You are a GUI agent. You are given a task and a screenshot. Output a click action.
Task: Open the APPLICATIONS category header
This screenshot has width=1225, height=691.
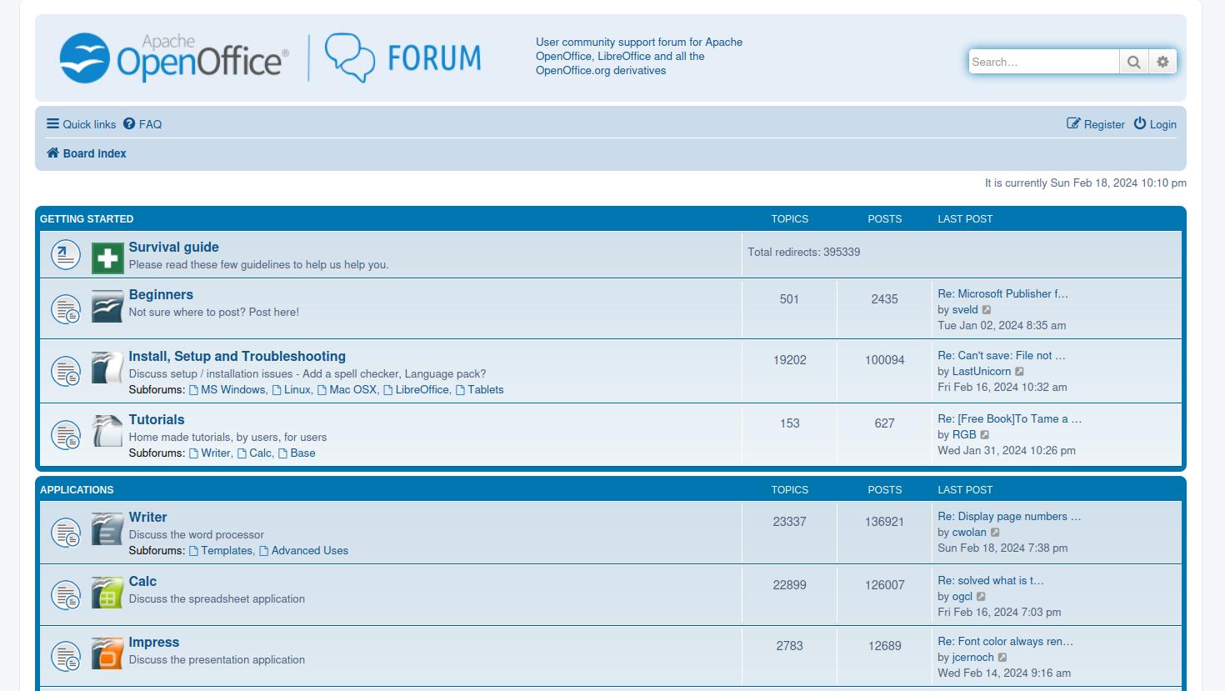click(77, 490)
